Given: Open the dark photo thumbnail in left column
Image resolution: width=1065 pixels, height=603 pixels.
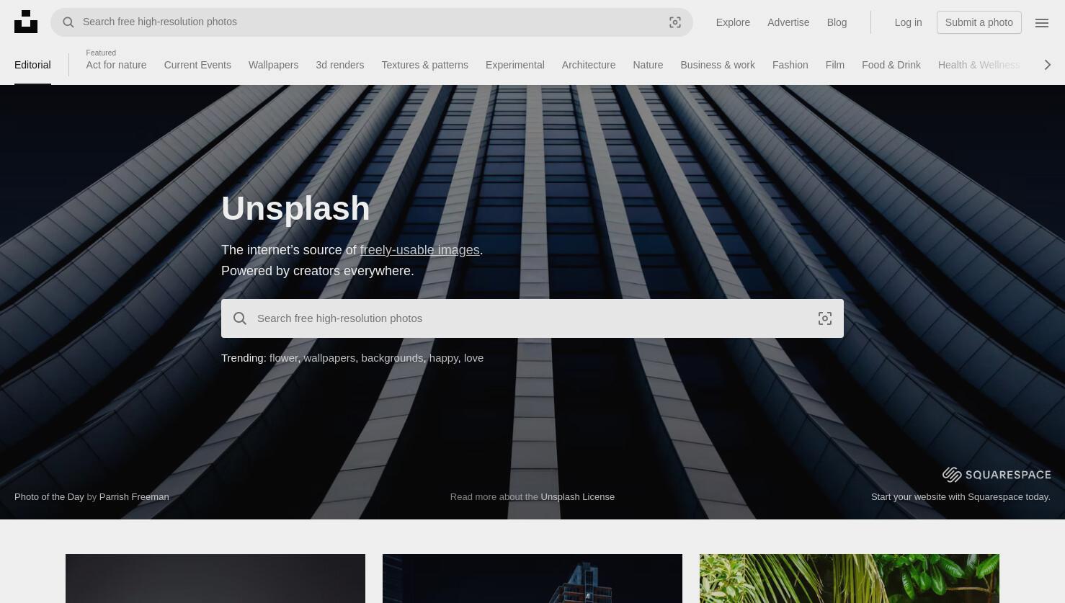Looking at the screenshot, I should pos(215,579).
